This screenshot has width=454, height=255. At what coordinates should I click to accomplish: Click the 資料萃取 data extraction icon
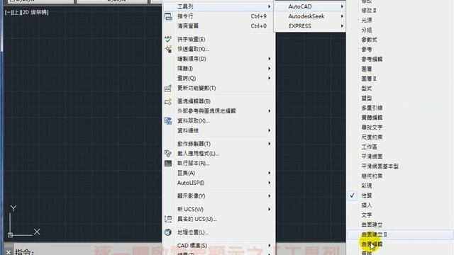(x=168, y=121)
